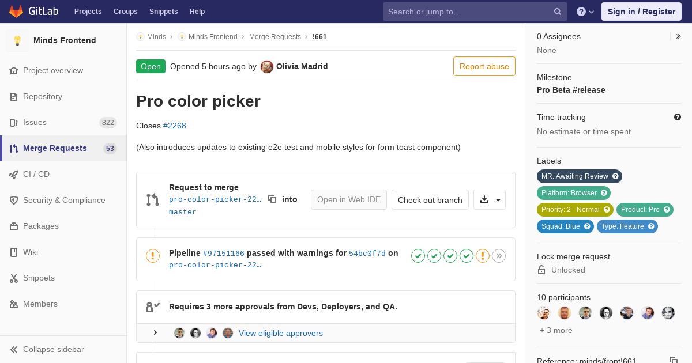Select CI / CD in sidebar

coord(36,174)
